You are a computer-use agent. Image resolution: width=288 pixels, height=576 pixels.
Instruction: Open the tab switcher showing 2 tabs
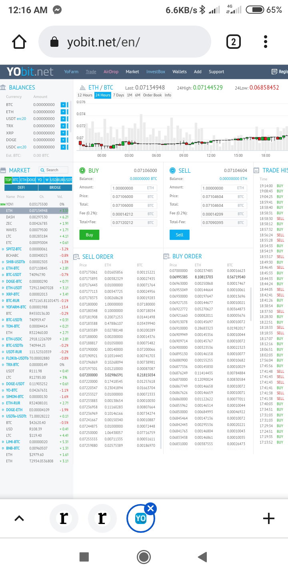(234, 42)
